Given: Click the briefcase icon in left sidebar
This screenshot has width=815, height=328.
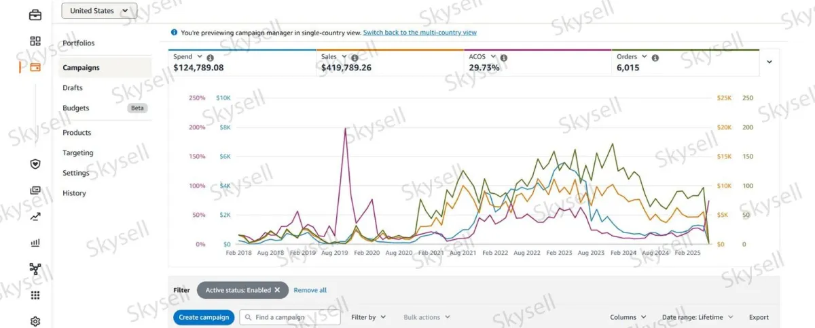Looking at the screenshot, I should [35, 15].
